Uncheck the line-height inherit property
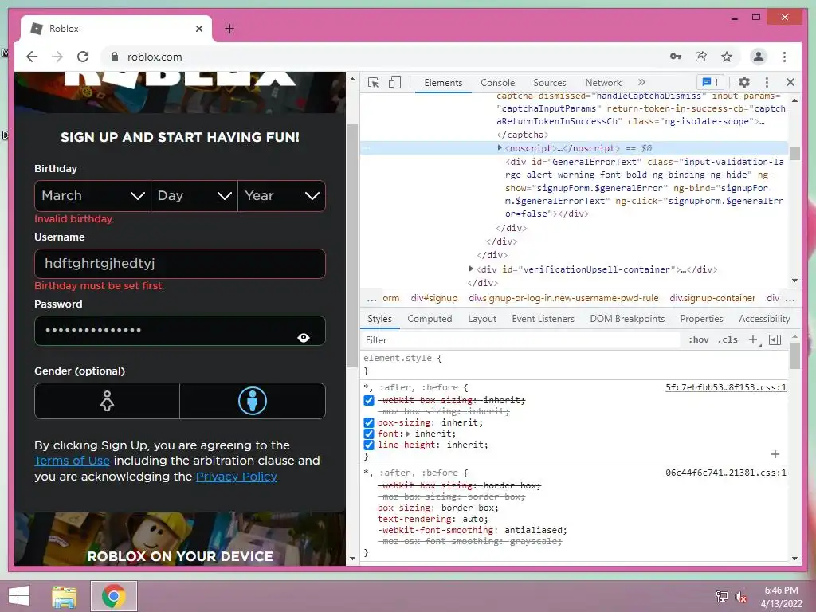Image resolution: width=816 pixels, height=612 pixels. click(x=369, y=445)
